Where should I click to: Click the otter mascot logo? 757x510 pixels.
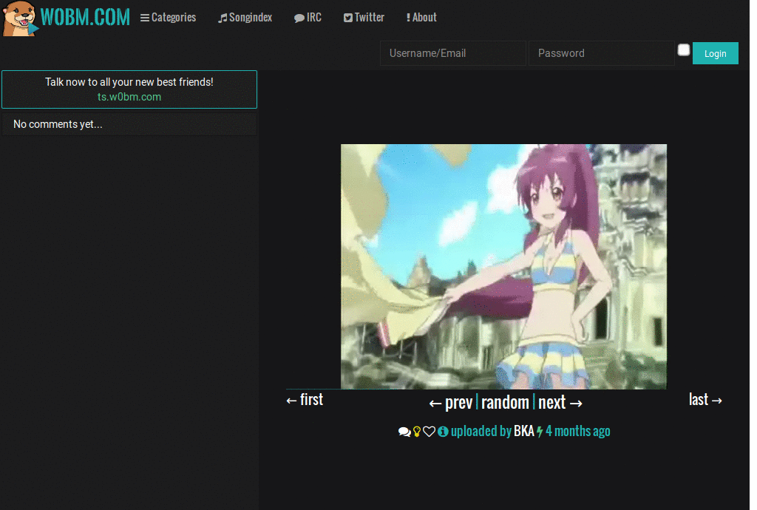[x=19, y=18]
